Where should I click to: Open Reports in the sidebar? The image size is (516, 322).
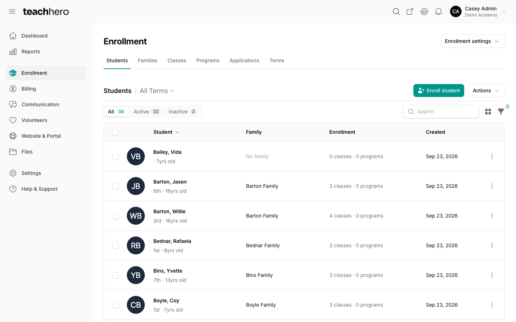(46, 52)
